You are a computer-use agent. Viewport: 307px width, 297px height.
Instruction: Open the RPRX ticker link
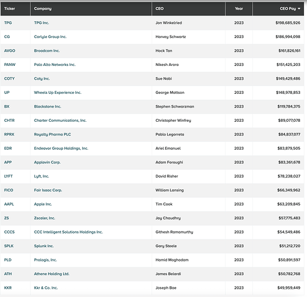click(9, 134)
